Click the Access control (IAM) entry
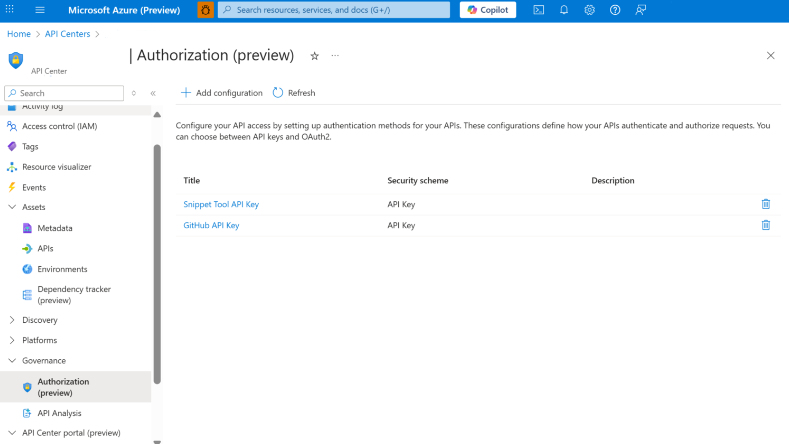Screen dimensions: 789x444 (59, 126)
